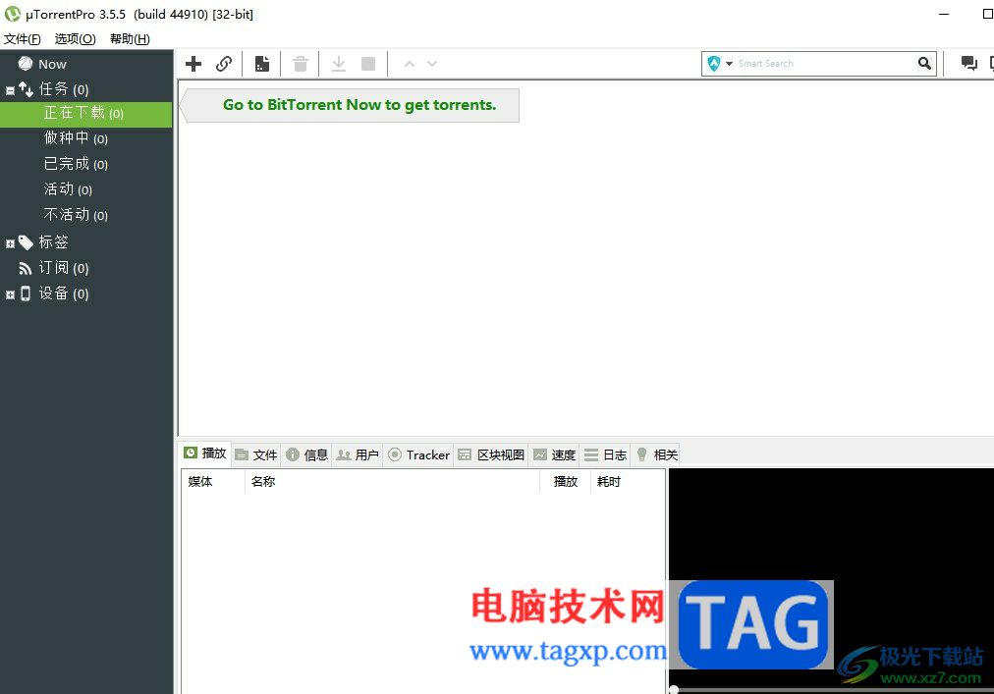Click the Start Torrent download arrow icon
This screenshot has width=994, height=694.
[339, 64]
